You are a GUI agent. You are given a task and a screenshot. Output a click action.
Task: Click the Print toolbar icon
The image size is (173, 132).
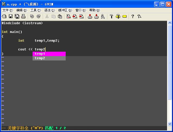point(23,16)
